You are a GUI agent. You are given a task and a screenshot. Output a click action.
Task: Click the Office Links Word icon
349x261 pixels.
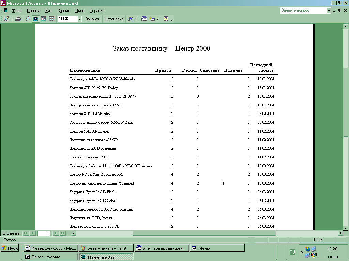click(x=130, y=19)
